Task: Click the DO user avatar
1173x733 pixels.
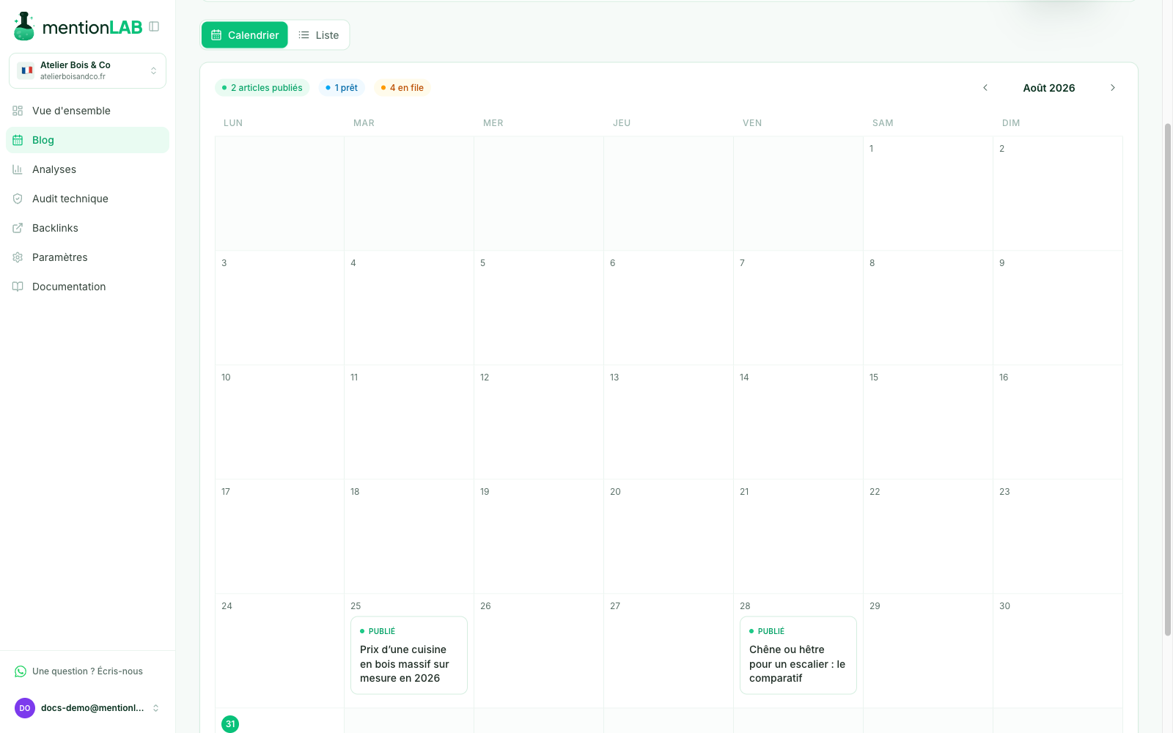Action: pyautogui.click(x=25, y=708)
